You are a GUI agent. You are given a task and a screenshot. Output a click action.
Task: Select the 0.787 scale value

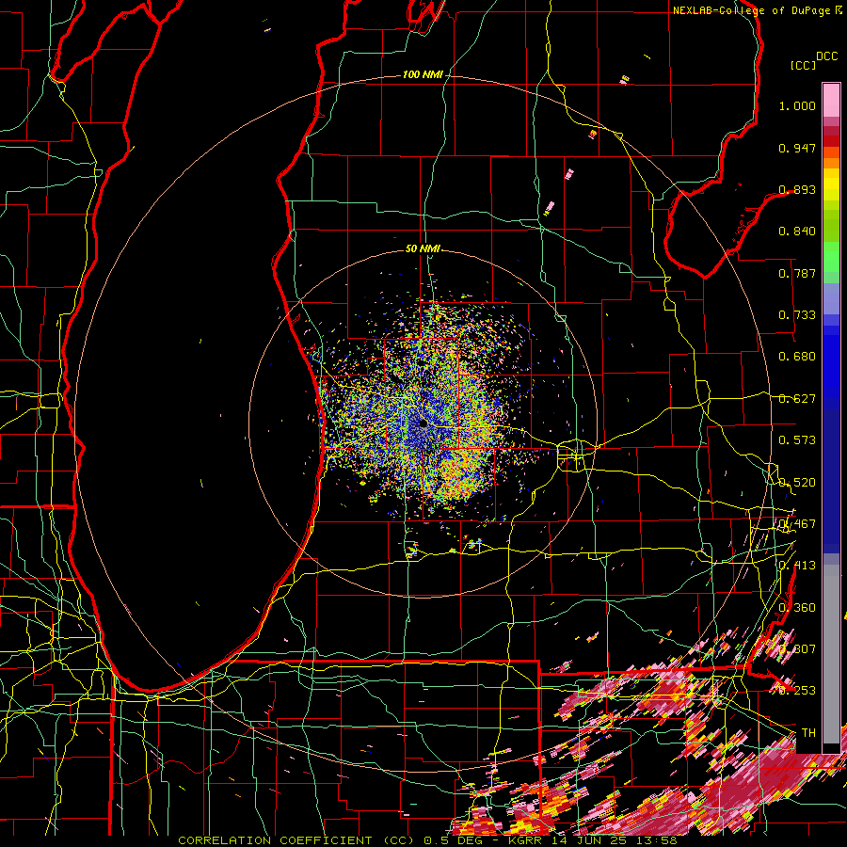click(x=797, y=273)
